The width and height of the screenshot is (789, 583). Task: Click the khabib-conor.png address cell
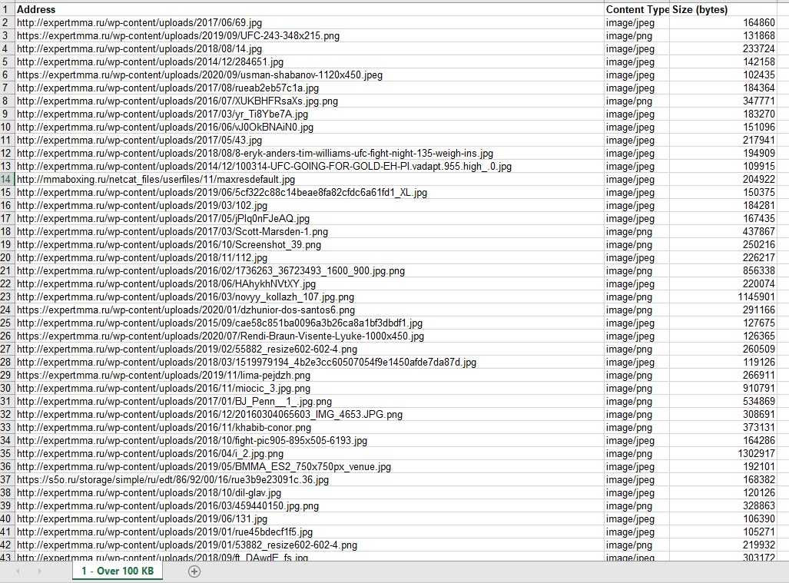pyautogui.click(x=164, y=428)
